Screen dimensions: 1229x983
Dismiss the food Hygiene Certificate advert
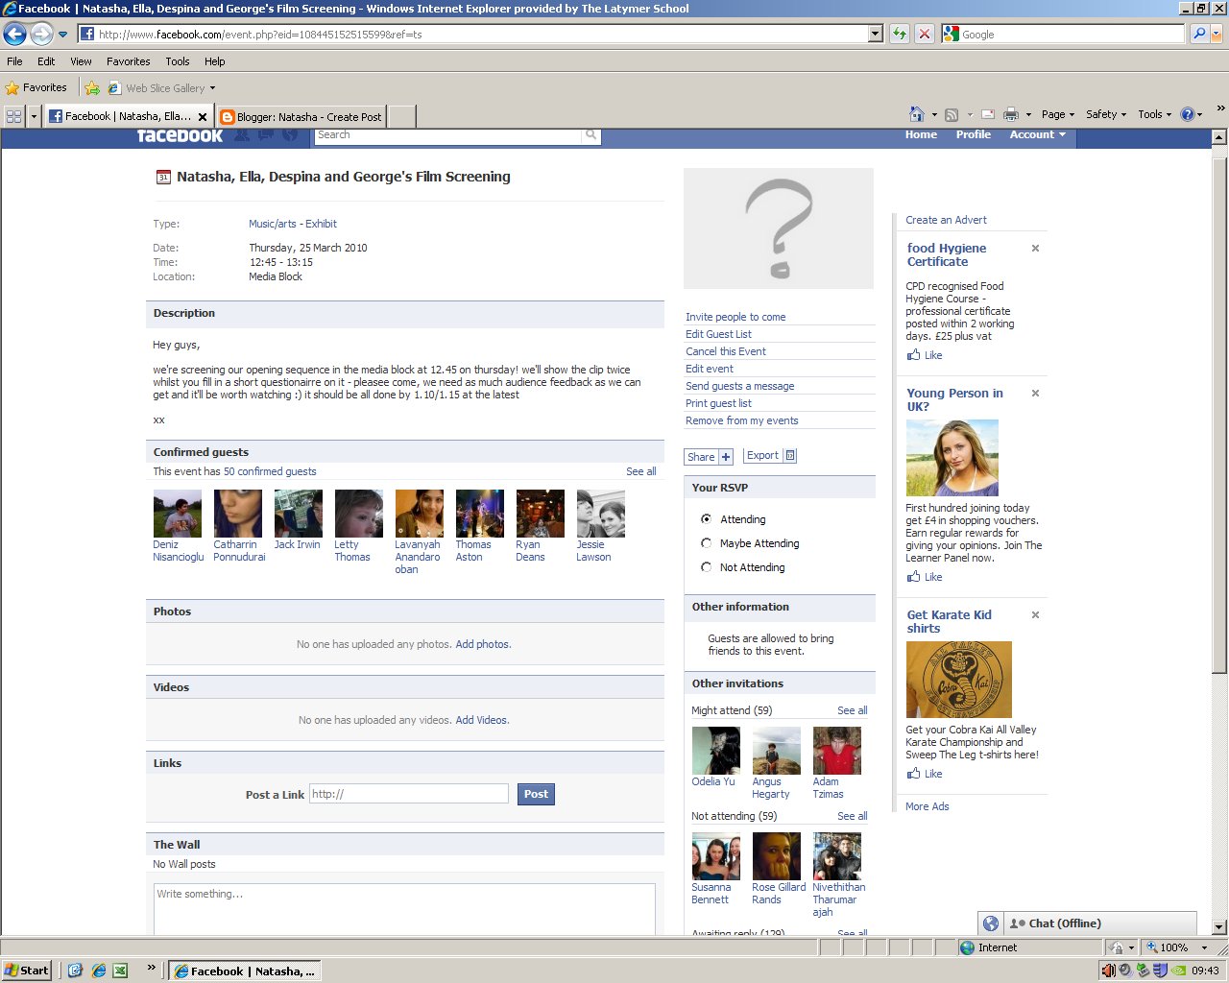(x=1035, y=249)
